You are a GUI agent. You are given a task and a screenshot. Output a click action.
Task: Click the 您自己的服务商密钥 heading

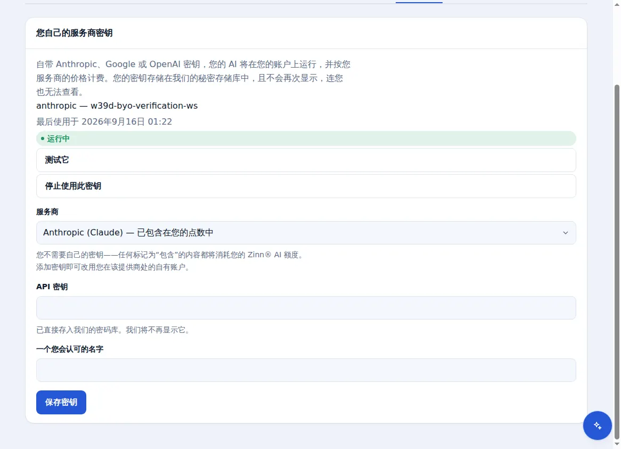[x=75, y=33]
